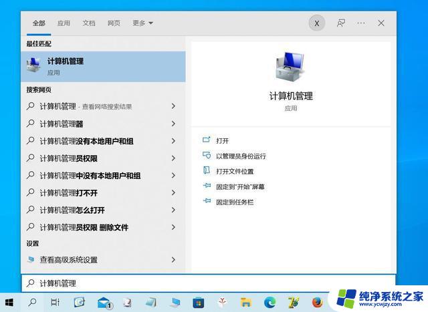The height and width of the screenshot is (312, 428).
Task: Select the 计算机管理 best match result
Action: pos(103,67)
